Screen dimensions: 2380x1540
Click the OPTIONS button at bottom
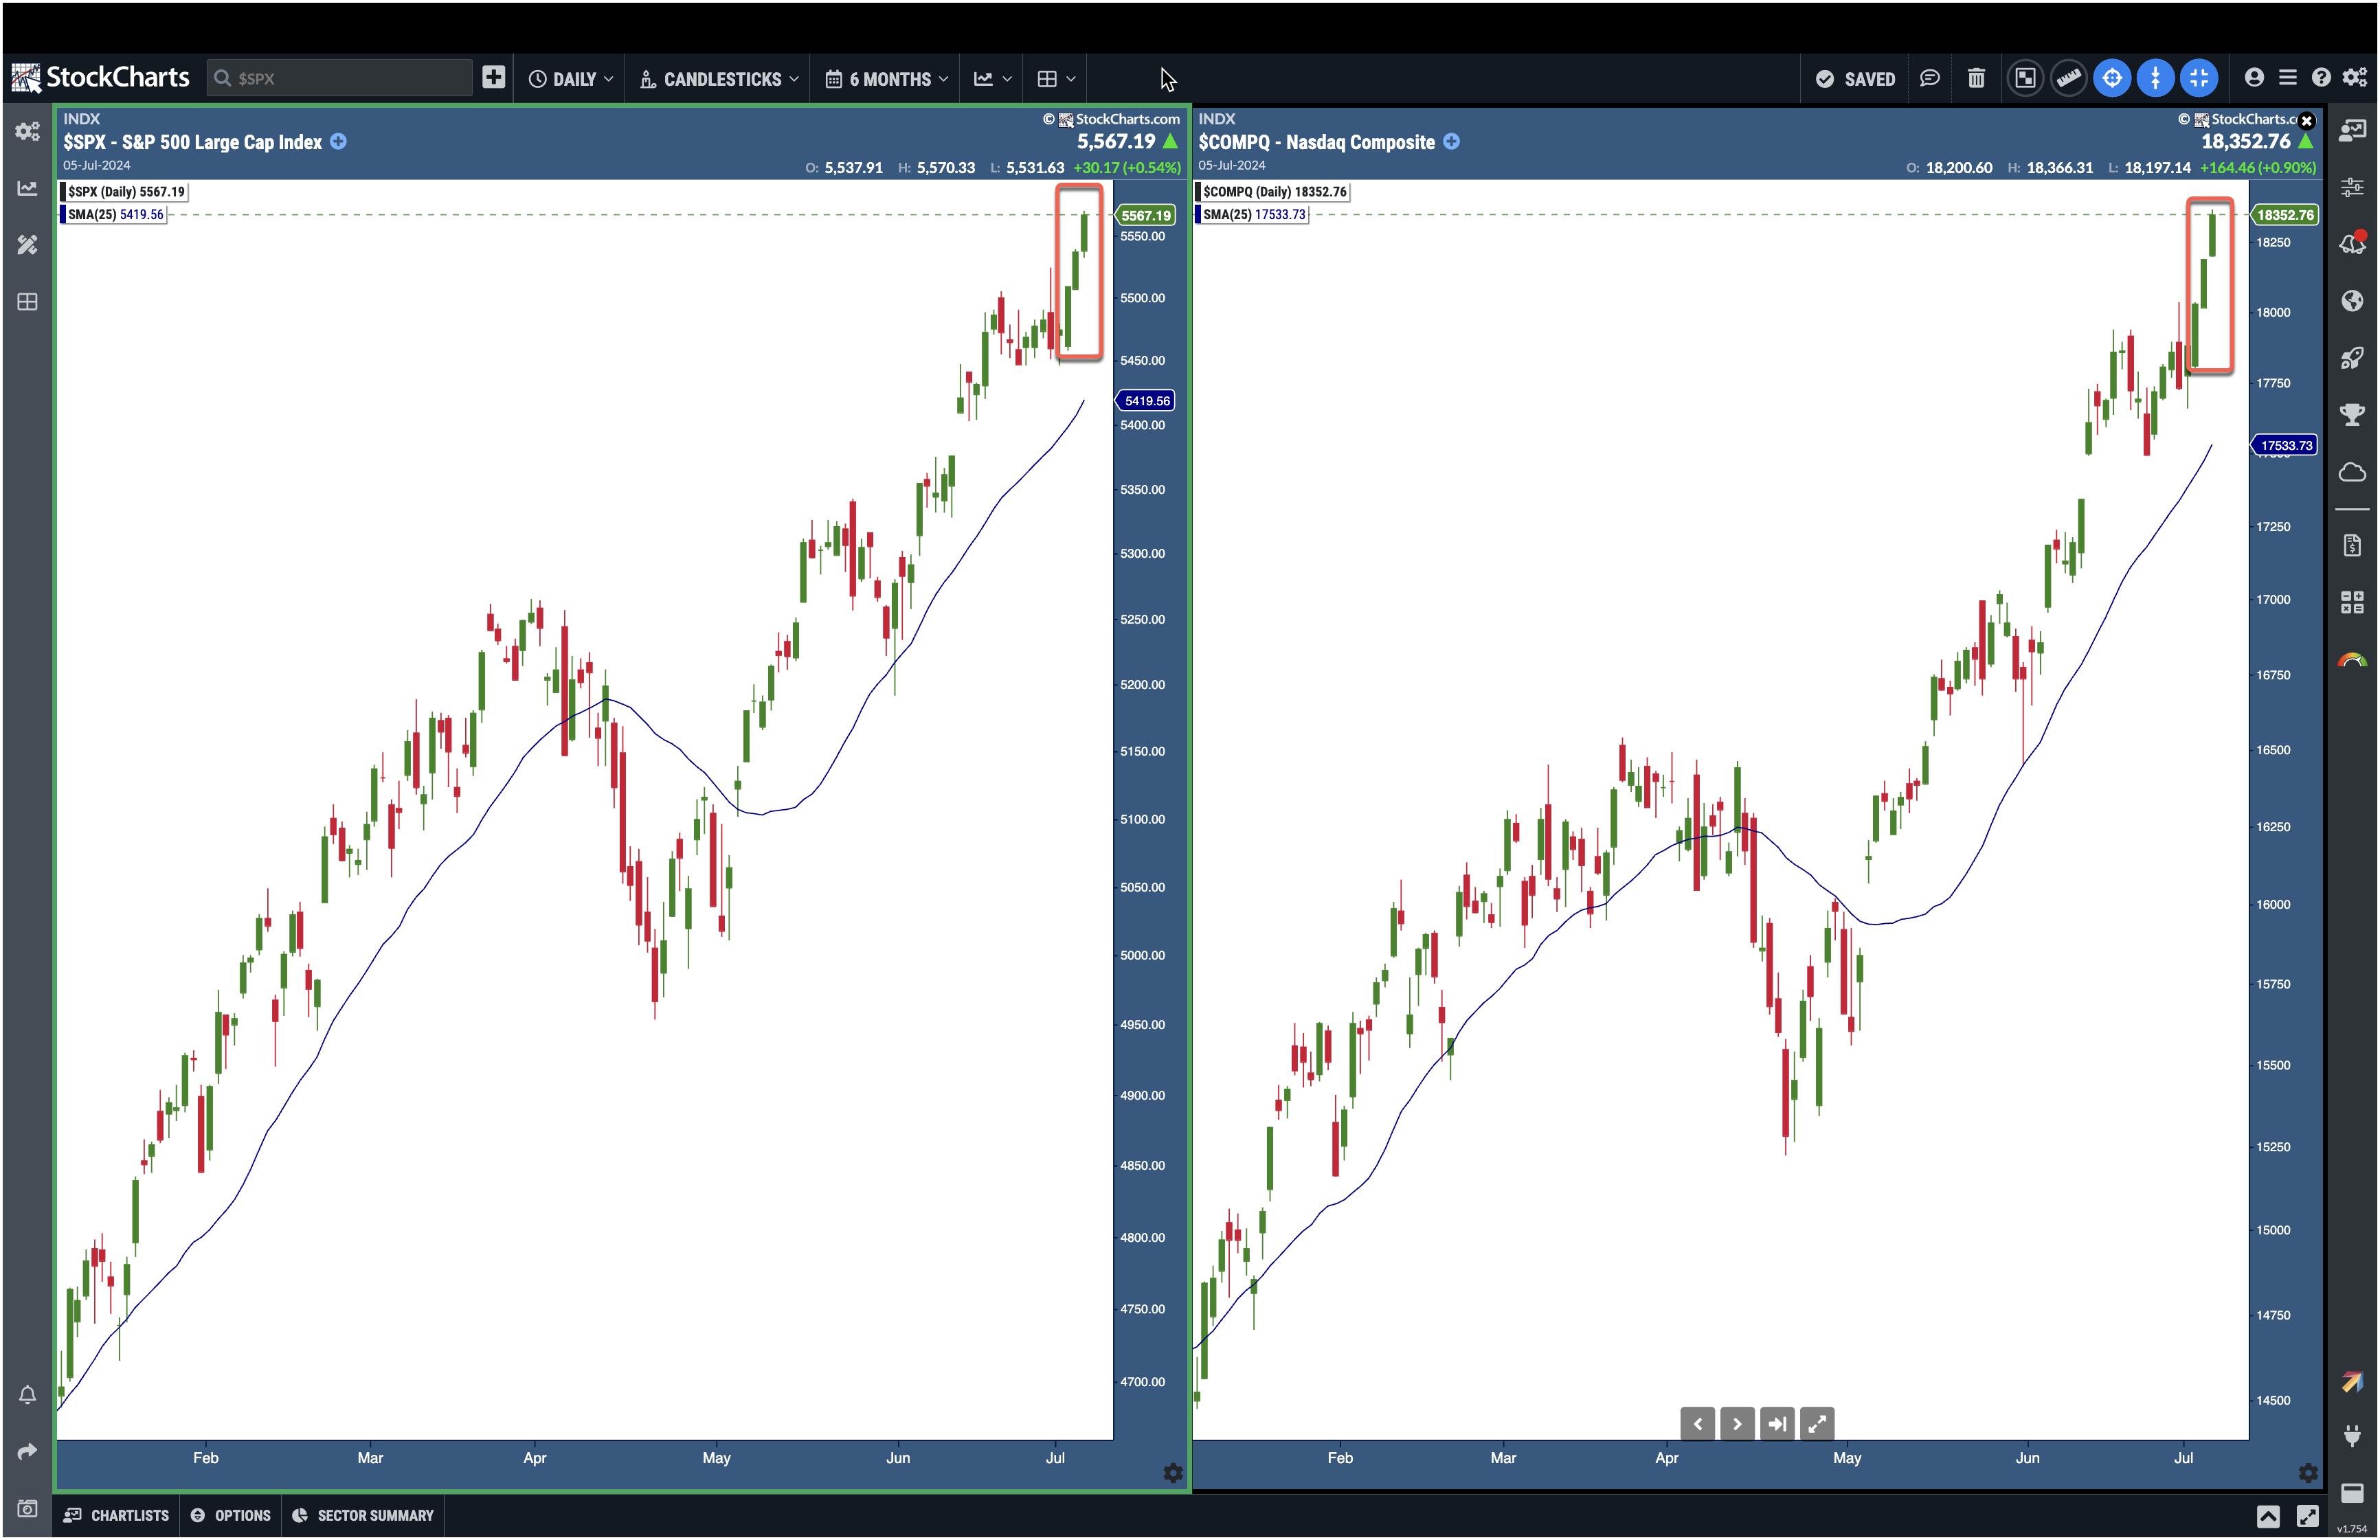point(231,1515)
